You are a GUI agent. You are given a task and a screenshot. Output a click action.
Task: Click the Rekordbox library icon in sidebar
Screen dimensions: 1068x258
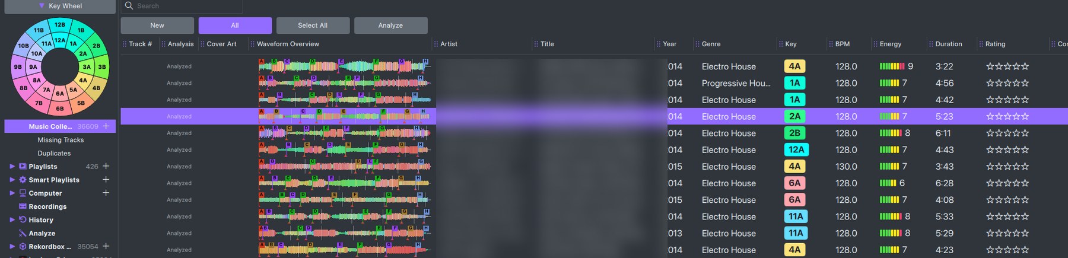pyautogui.click(x=23, y=246)
